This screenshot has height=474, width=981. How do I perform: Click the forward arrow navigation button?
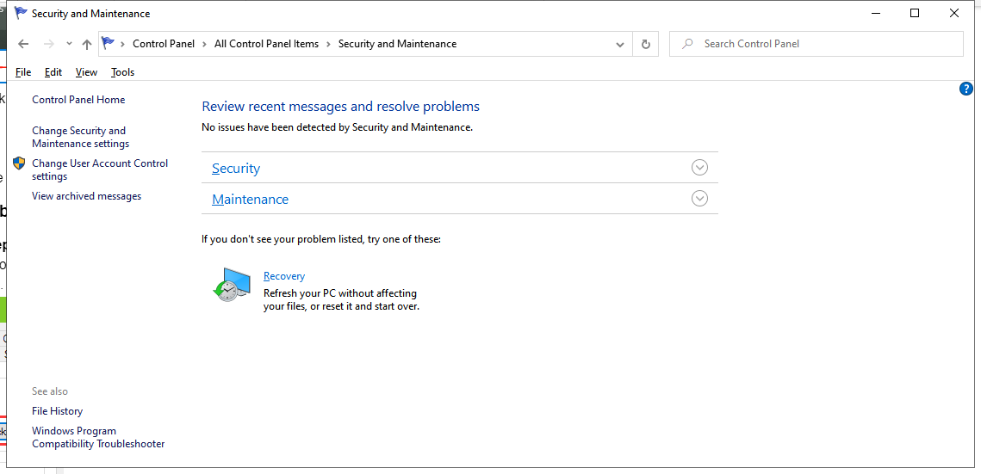(x=49, y=44)
